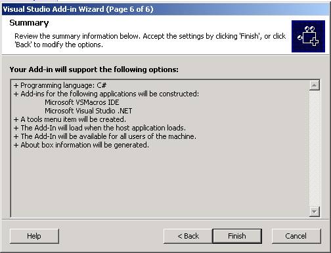Click the 'Summary' heading text
Image resolution: width=331 pixels, height=253 pixels.
[29, 23]
